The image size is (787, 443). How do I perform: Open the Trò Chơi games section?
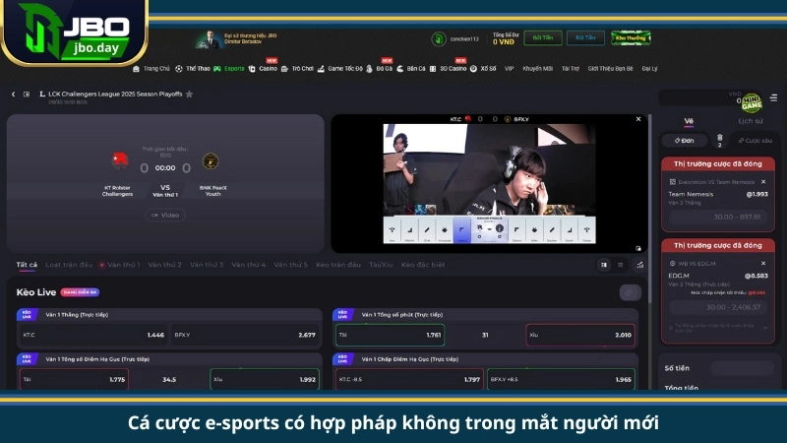(297, 69)
